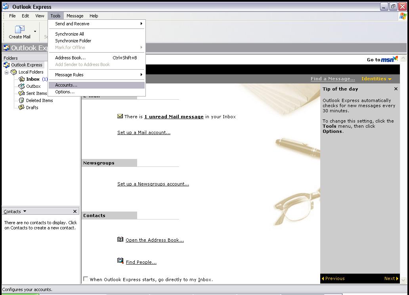Click the Outlook Express banner icon

(x=6, y=47)
